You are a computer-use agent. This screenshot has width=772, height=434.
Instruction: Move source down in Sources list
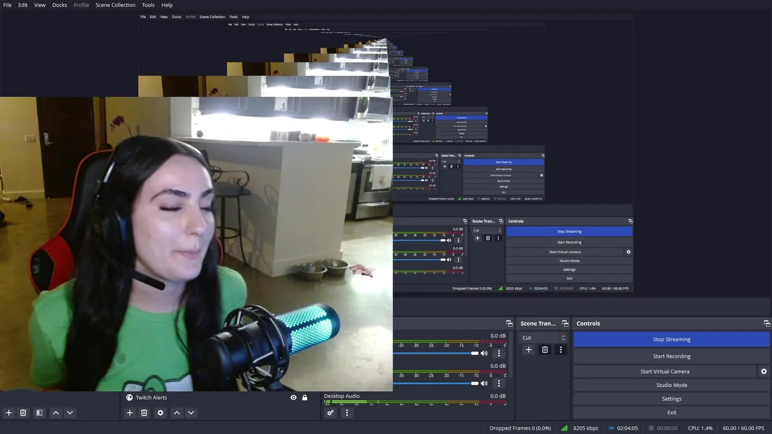pos(191,413)
